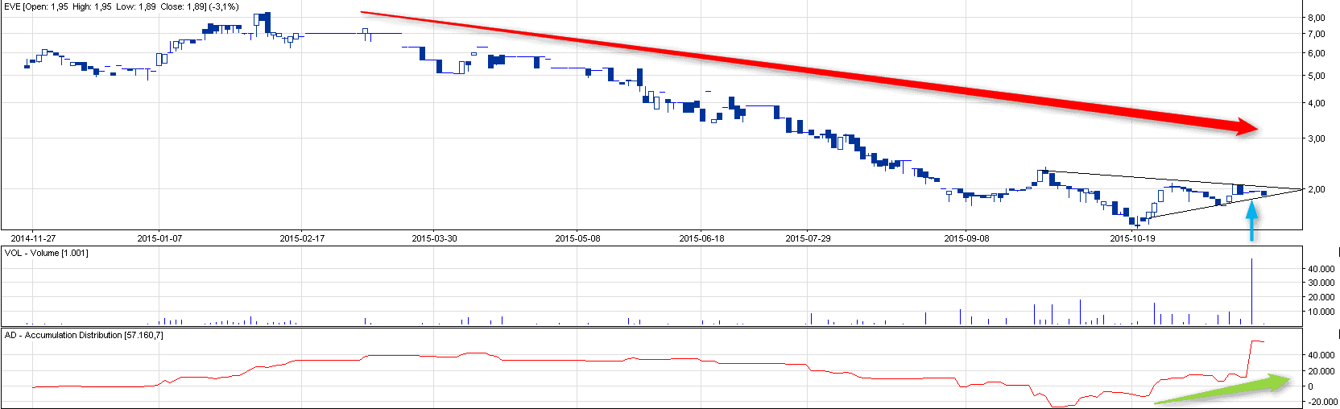Click the 2,00 price axis label
Viewport: 1340px width, 409px height.
point(1317,189)
